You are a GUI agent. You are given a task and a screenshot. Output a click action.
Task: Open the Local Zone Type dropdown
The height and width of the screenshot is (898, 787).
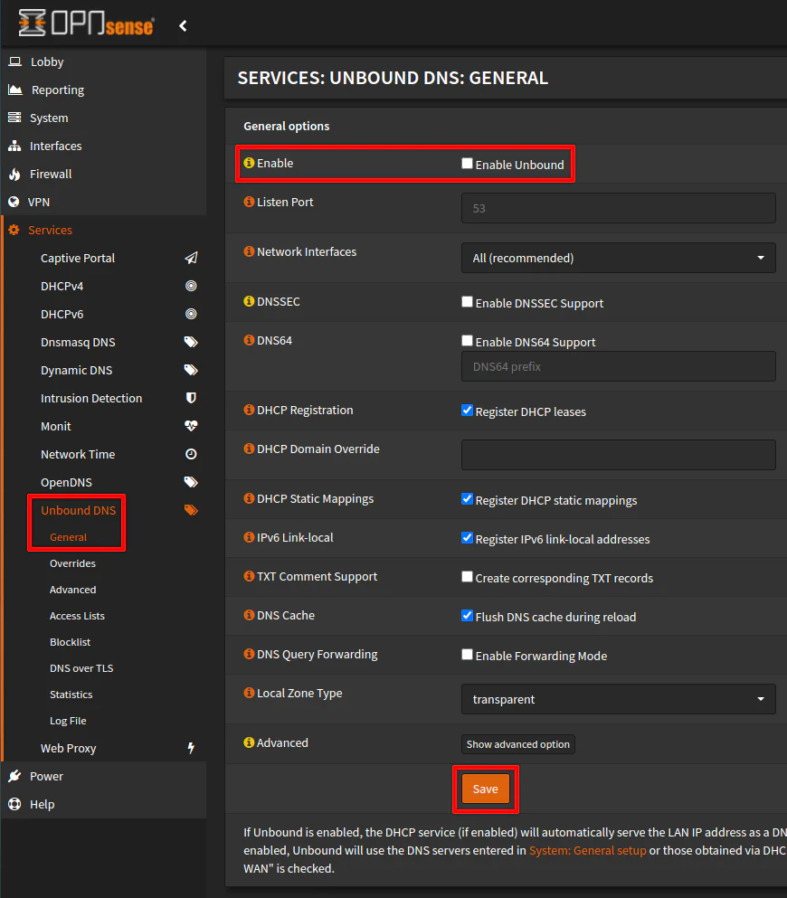(619, 699)
